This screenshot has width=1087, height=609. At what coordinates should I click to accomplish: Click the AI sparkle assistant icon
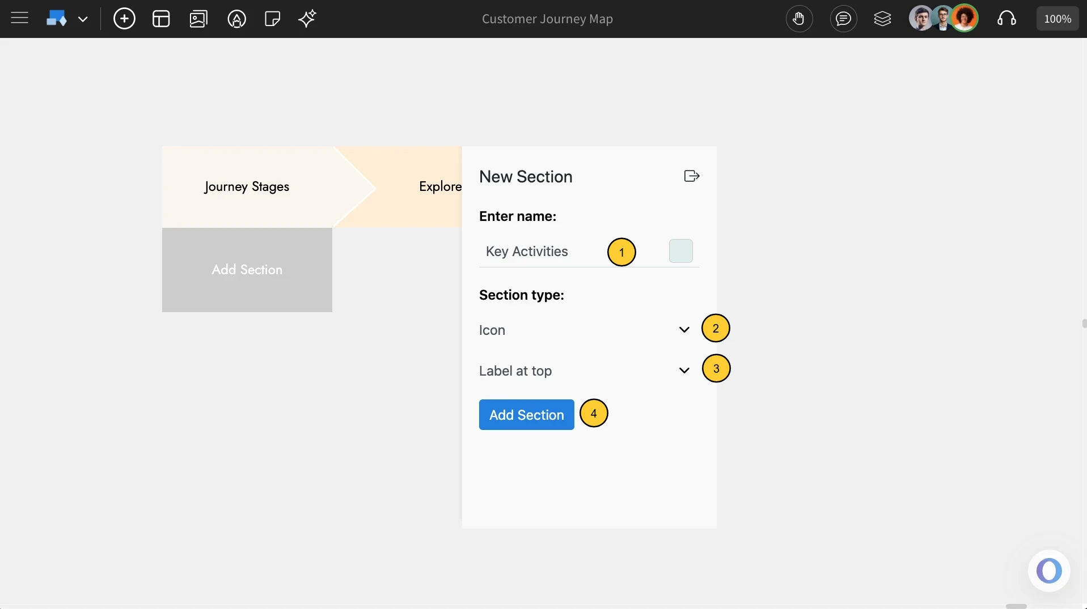coord(307,19)
